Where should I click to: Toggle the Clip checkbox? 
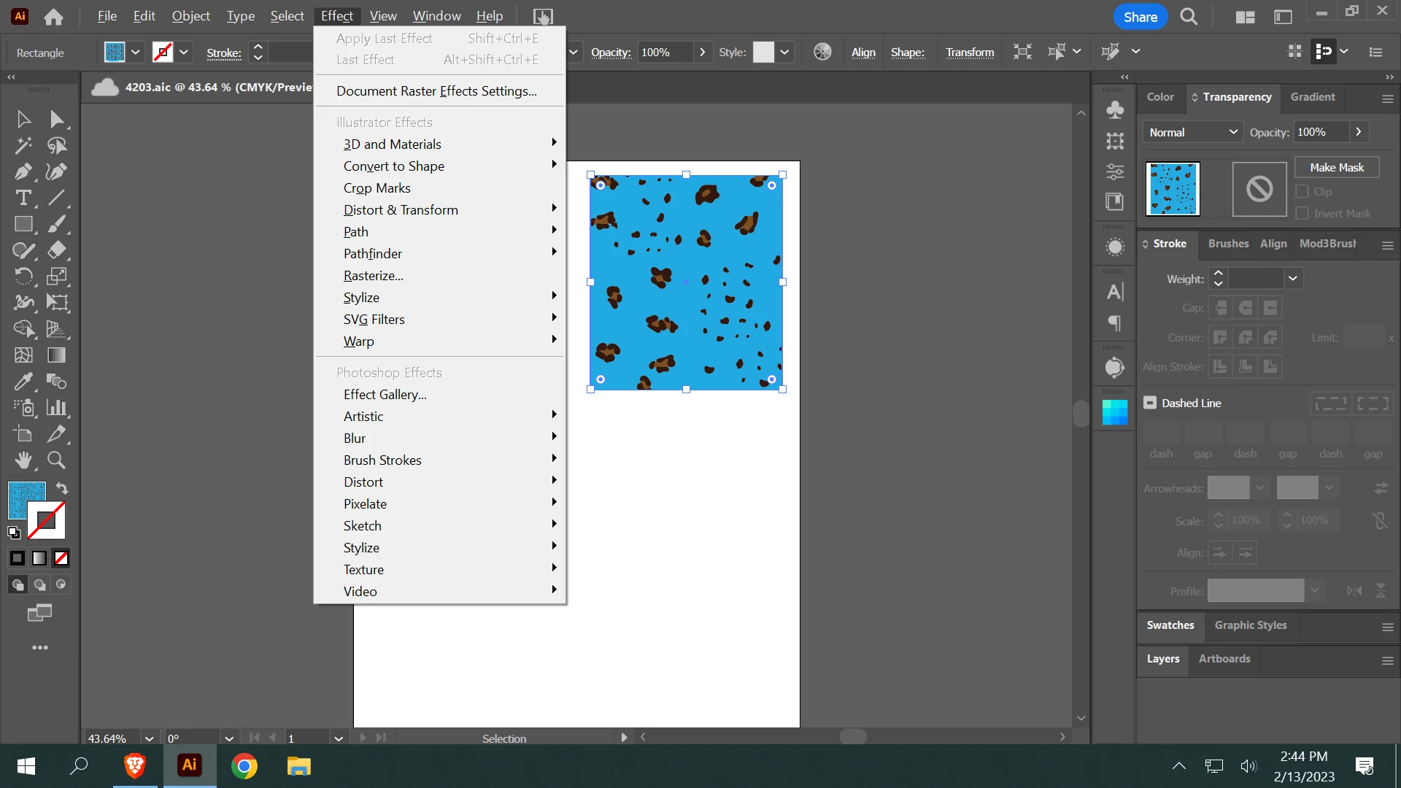pos(1302,192)
